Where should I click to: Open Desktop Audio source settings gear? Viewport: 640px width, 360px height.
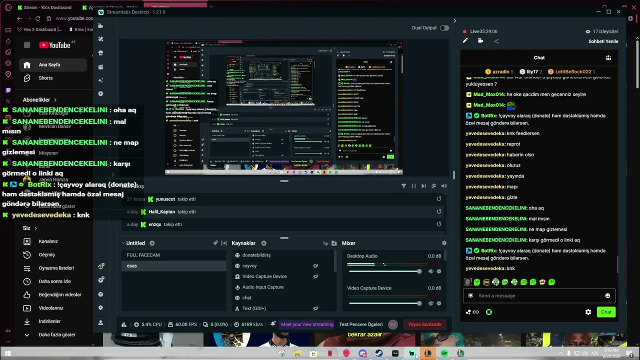[439, 271]
